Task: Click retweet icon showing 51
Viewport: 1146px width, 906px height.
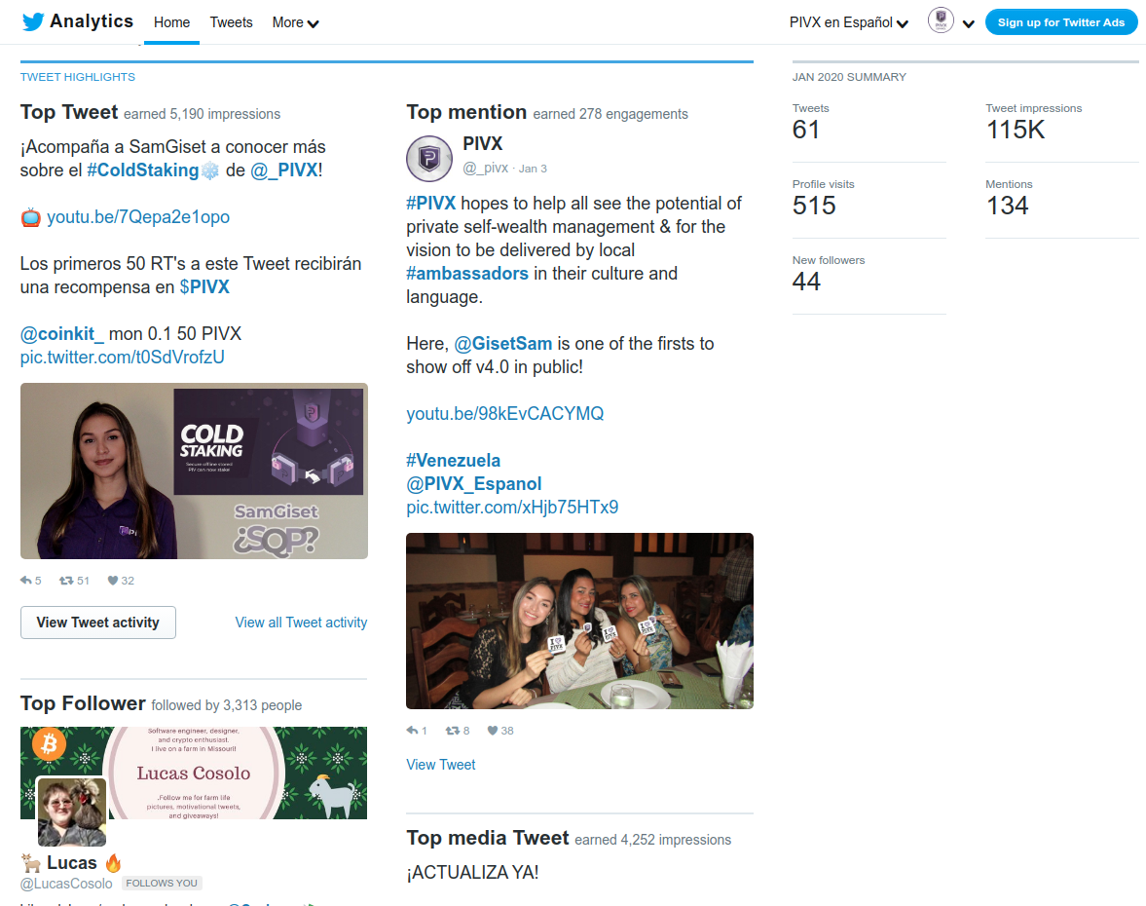Action: point(66,581)
